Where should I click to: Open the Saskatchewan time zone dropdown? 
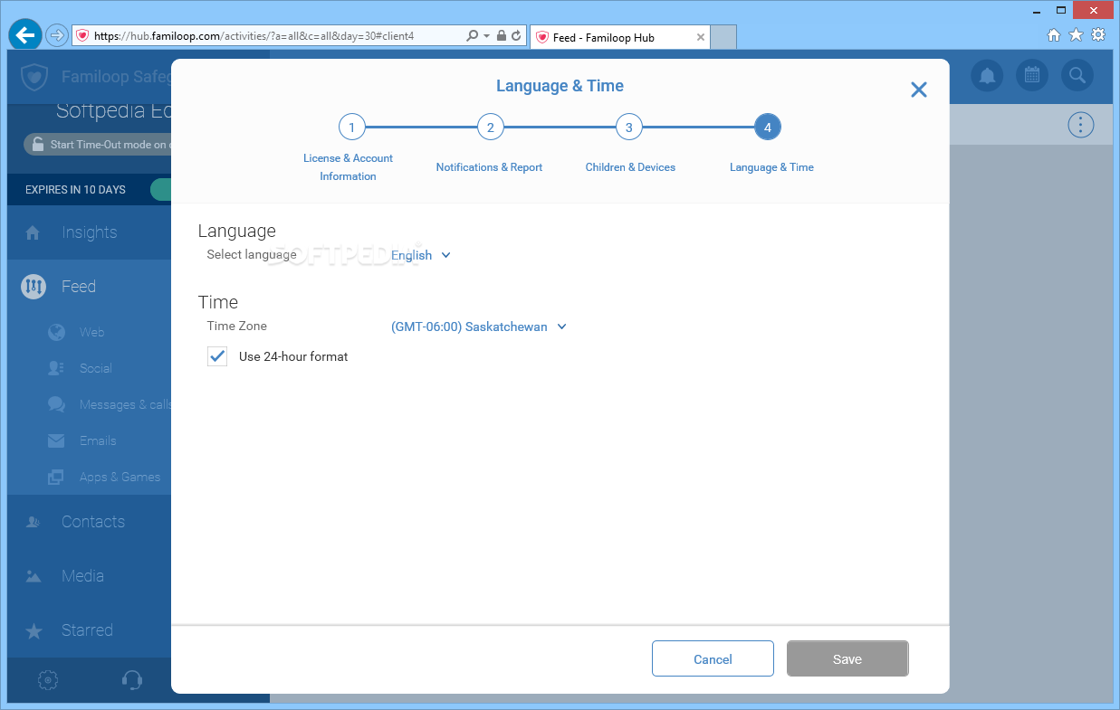(x=479, y=327)
